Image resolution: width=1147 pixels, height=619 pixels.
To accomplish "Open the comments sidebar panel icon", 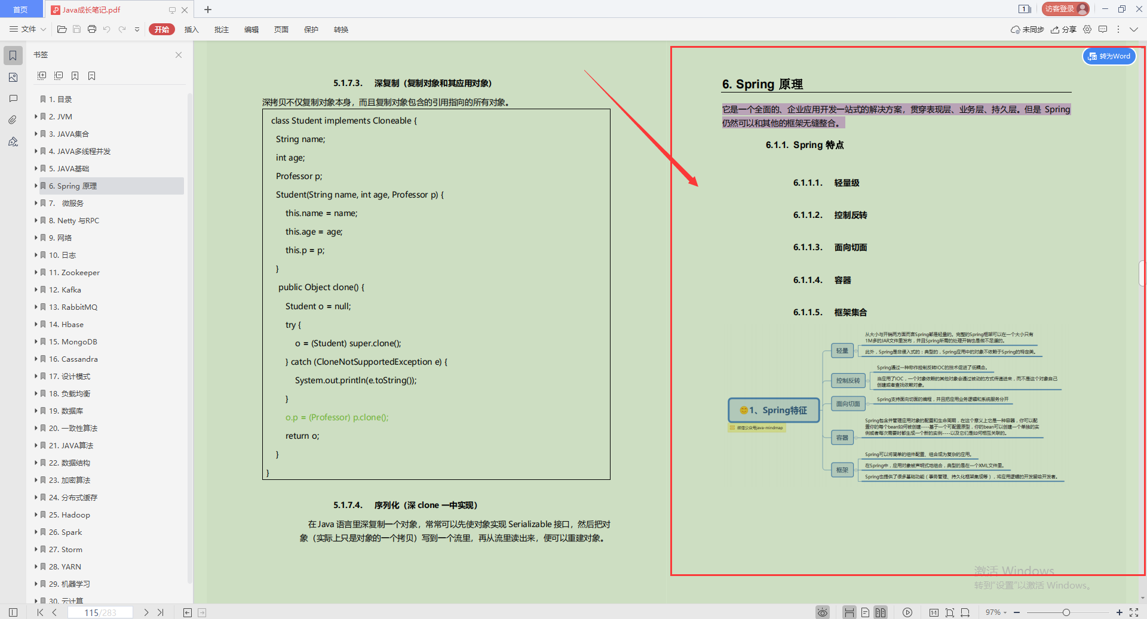I will click(13, 98).
